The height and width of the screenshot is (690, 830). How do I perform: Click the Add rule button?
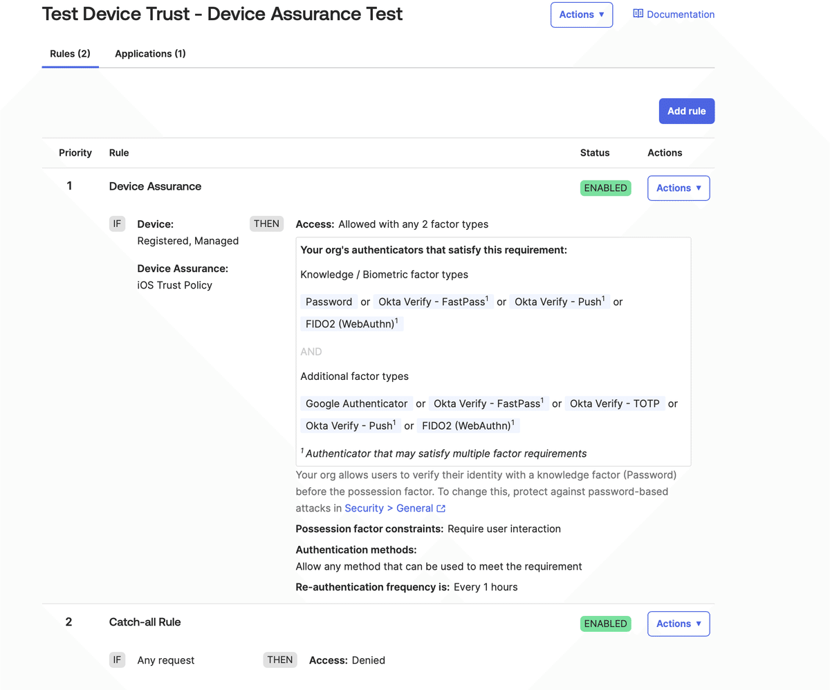[x=686, y=111]
